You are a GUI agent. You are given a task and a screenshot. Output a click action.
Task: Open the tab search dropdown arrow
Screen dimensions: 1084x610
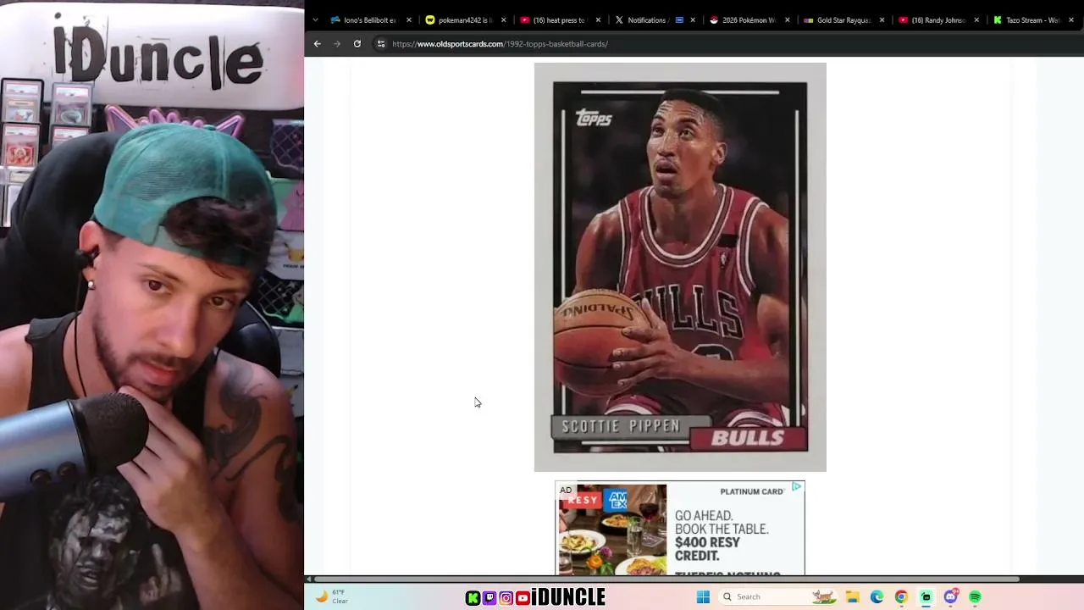tap(315, 19)
